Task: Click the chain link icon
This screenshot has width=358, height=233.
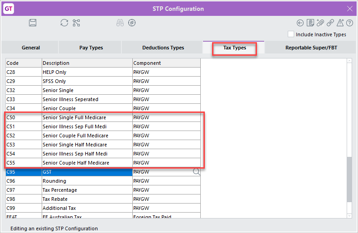Action: 330,23
